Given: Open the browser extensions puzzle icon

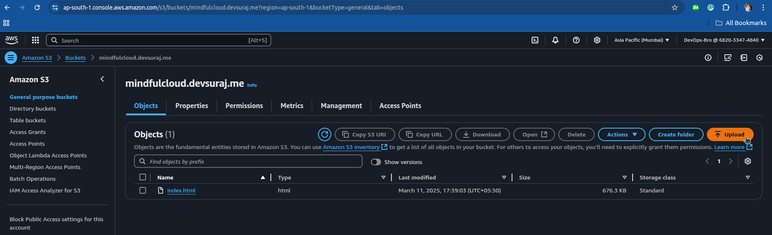Looking at the screenshot, I should (726, 8).
